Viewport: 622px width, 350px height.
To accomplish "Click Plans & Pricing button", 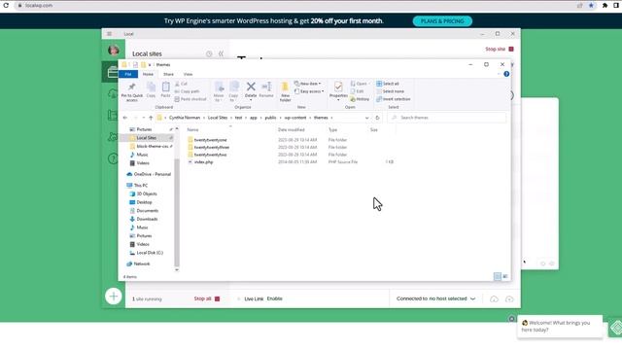I will tap(442, 21).
